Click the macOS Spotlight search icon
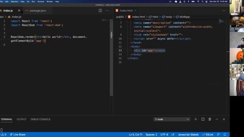This screenshot has height=137, width=244. click(202, 2)
